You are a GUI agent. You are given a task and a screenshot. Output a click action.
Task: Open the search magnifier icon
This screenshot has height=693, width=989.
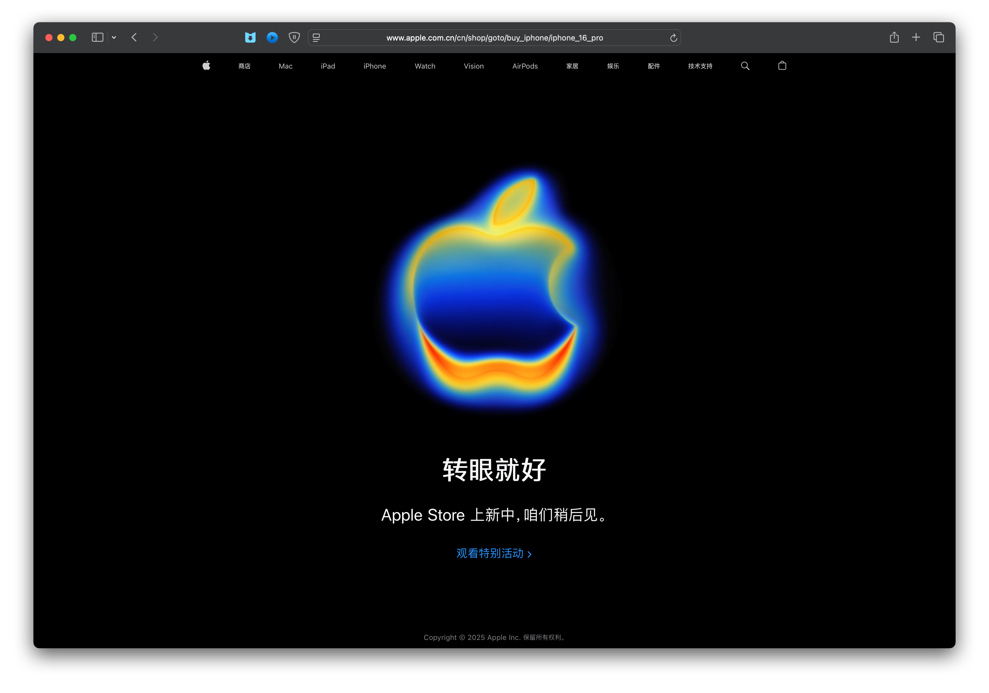pyautogui.click(x=745, y=66)
